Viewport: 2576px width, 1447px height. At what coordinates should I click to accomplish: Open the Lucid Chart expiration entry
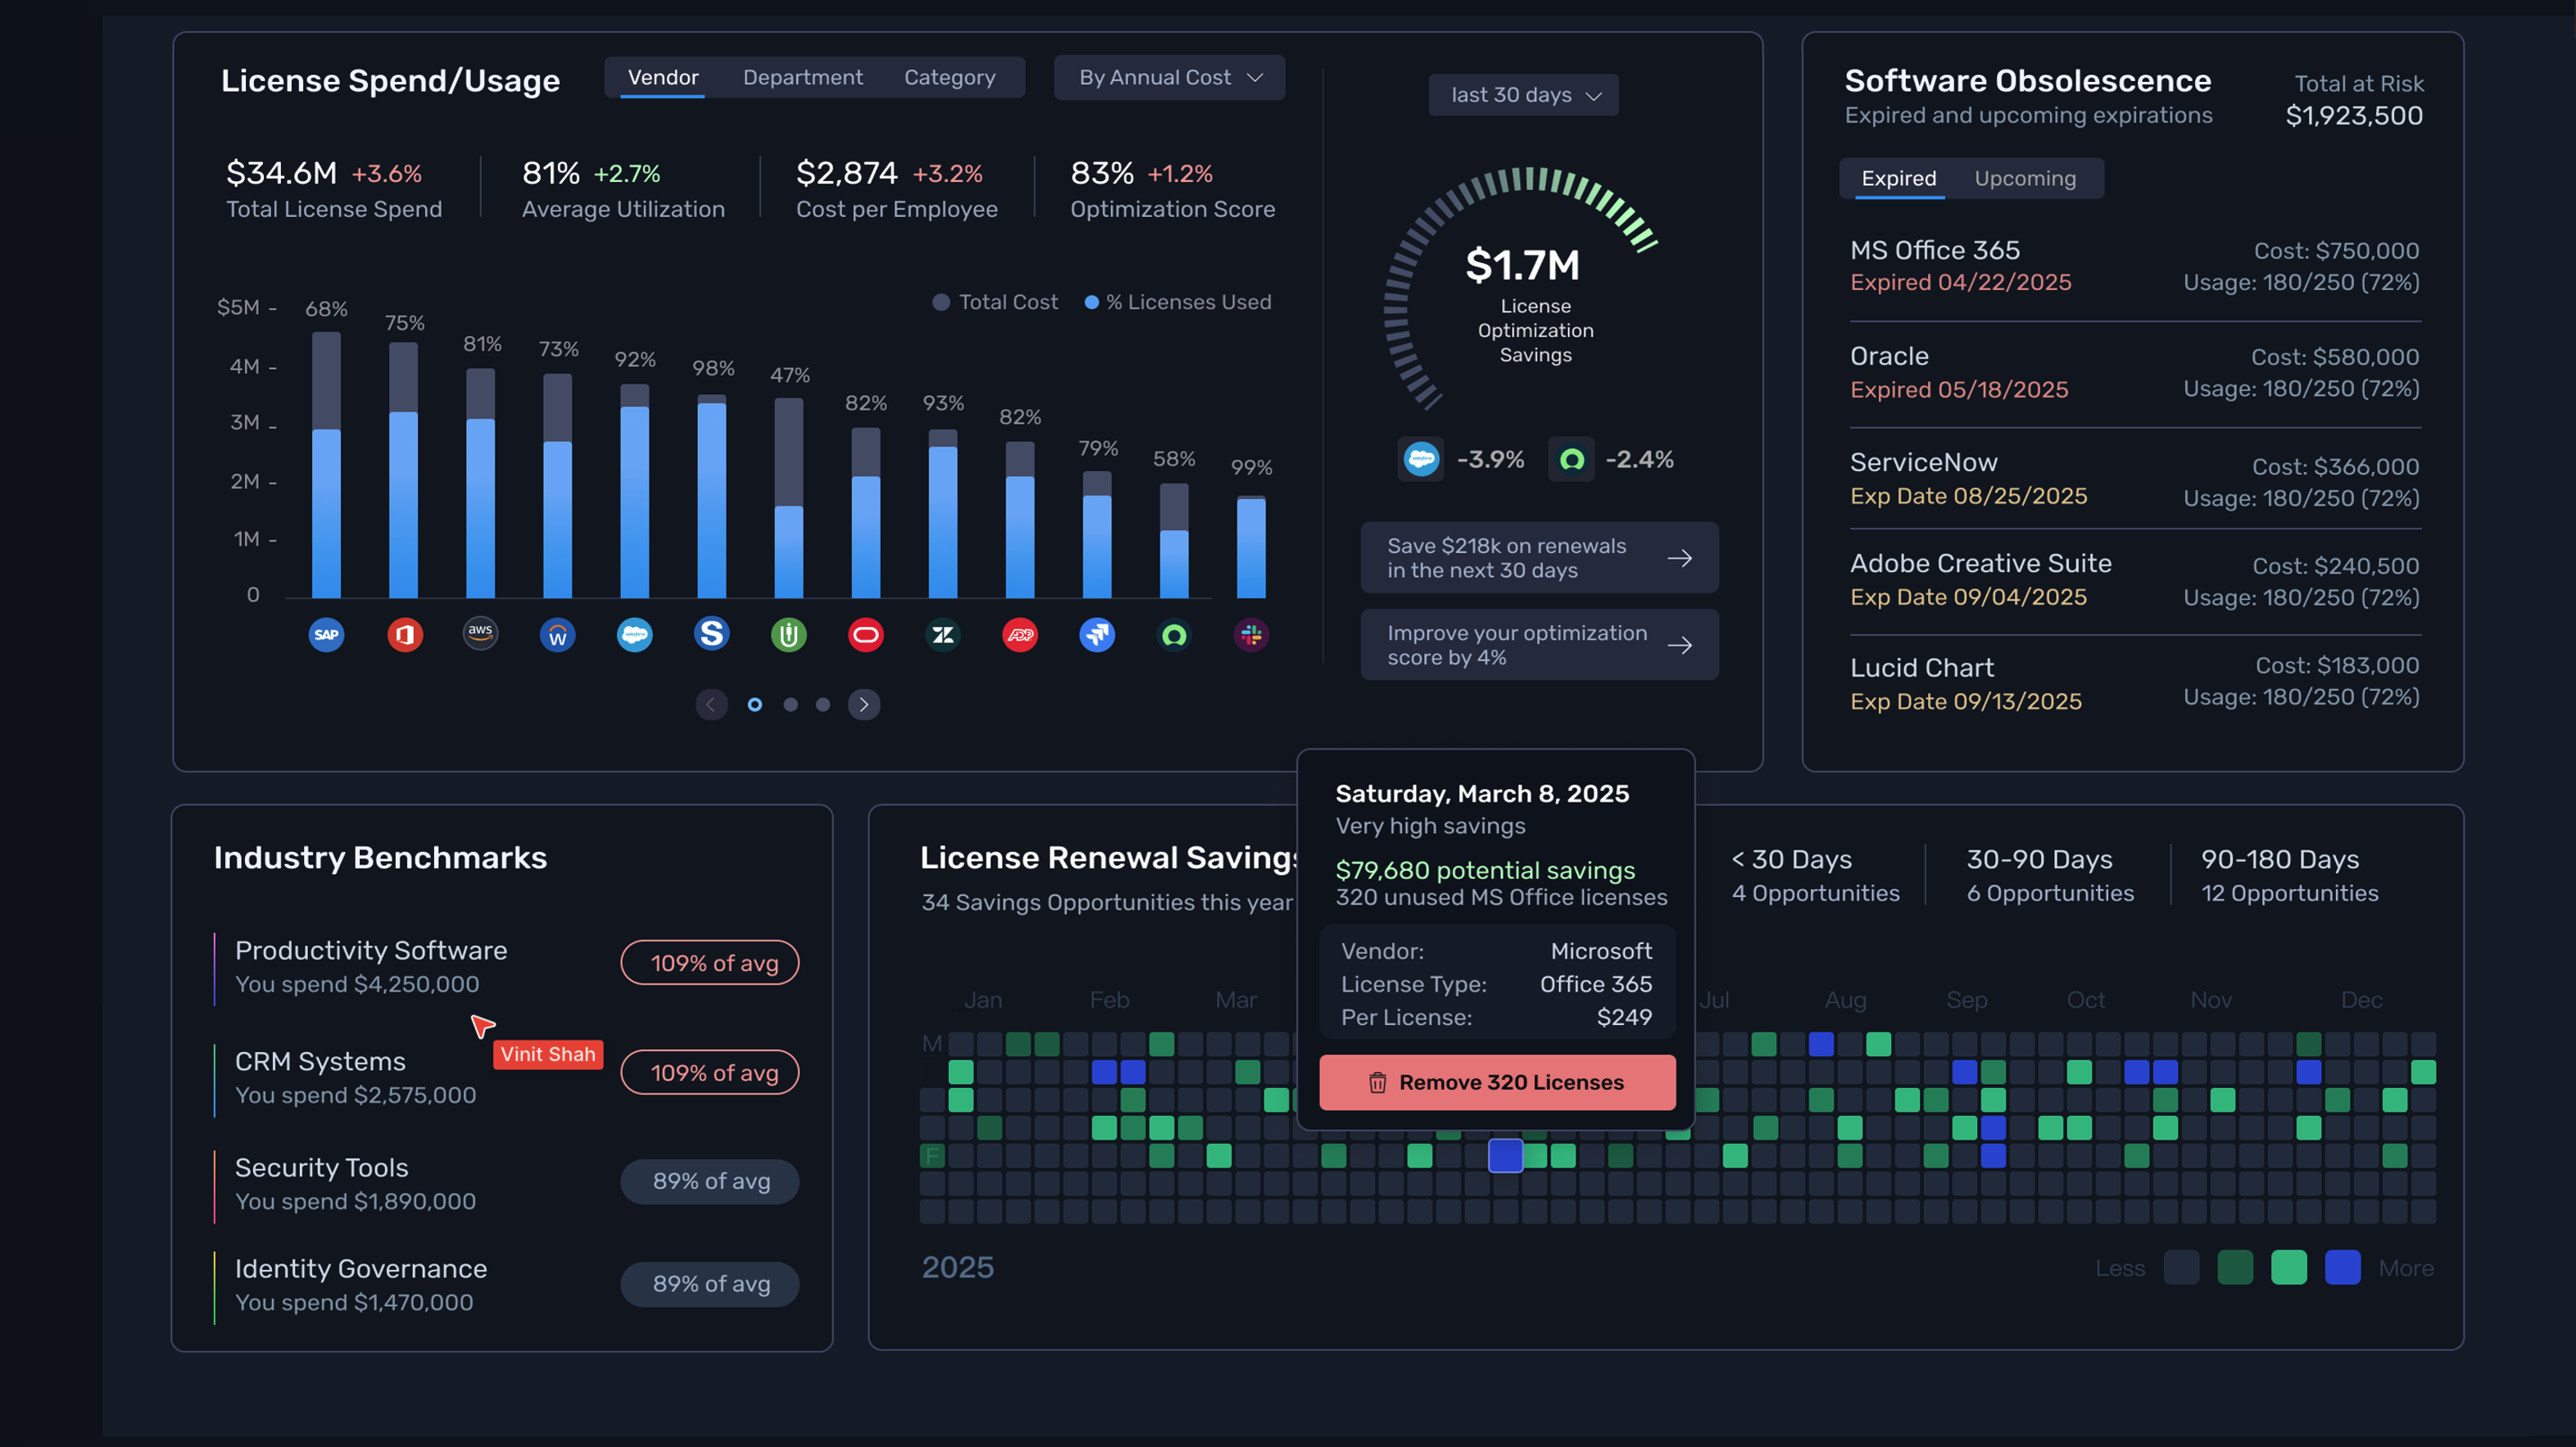pos(2134,684)
